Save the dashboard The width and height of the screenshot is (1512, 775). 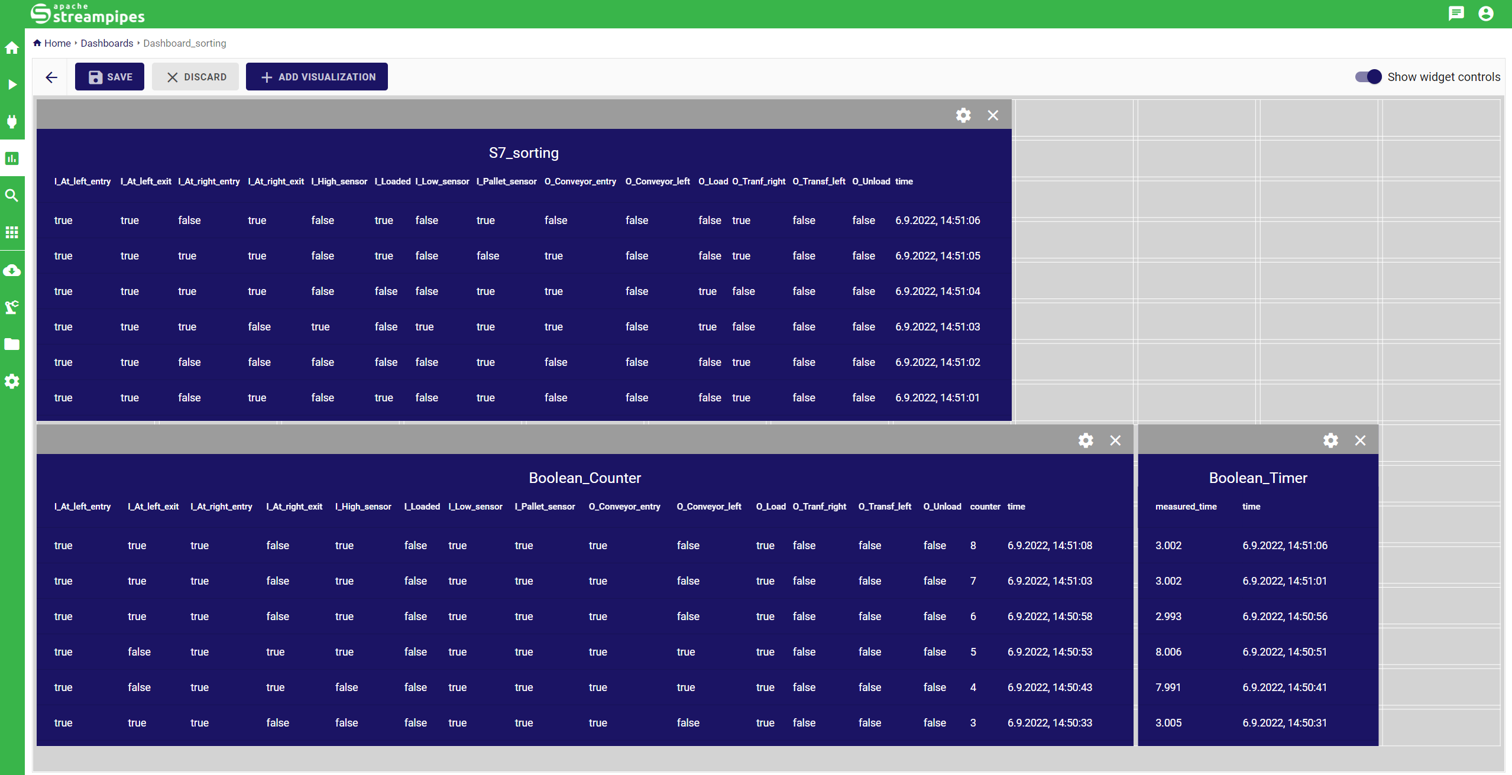pyautogui.click(x=109, y=77)
